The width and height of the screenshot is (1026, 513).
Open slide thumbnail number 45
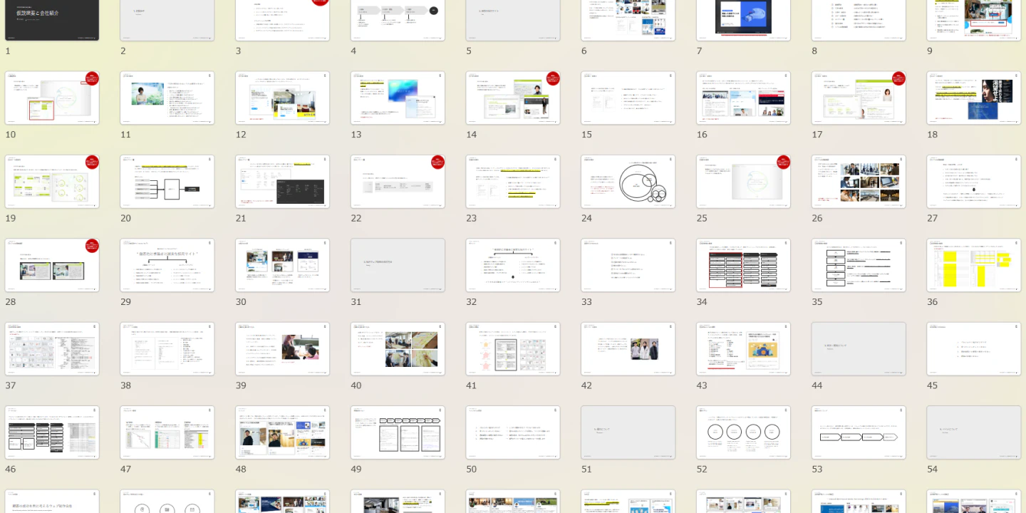974,349
